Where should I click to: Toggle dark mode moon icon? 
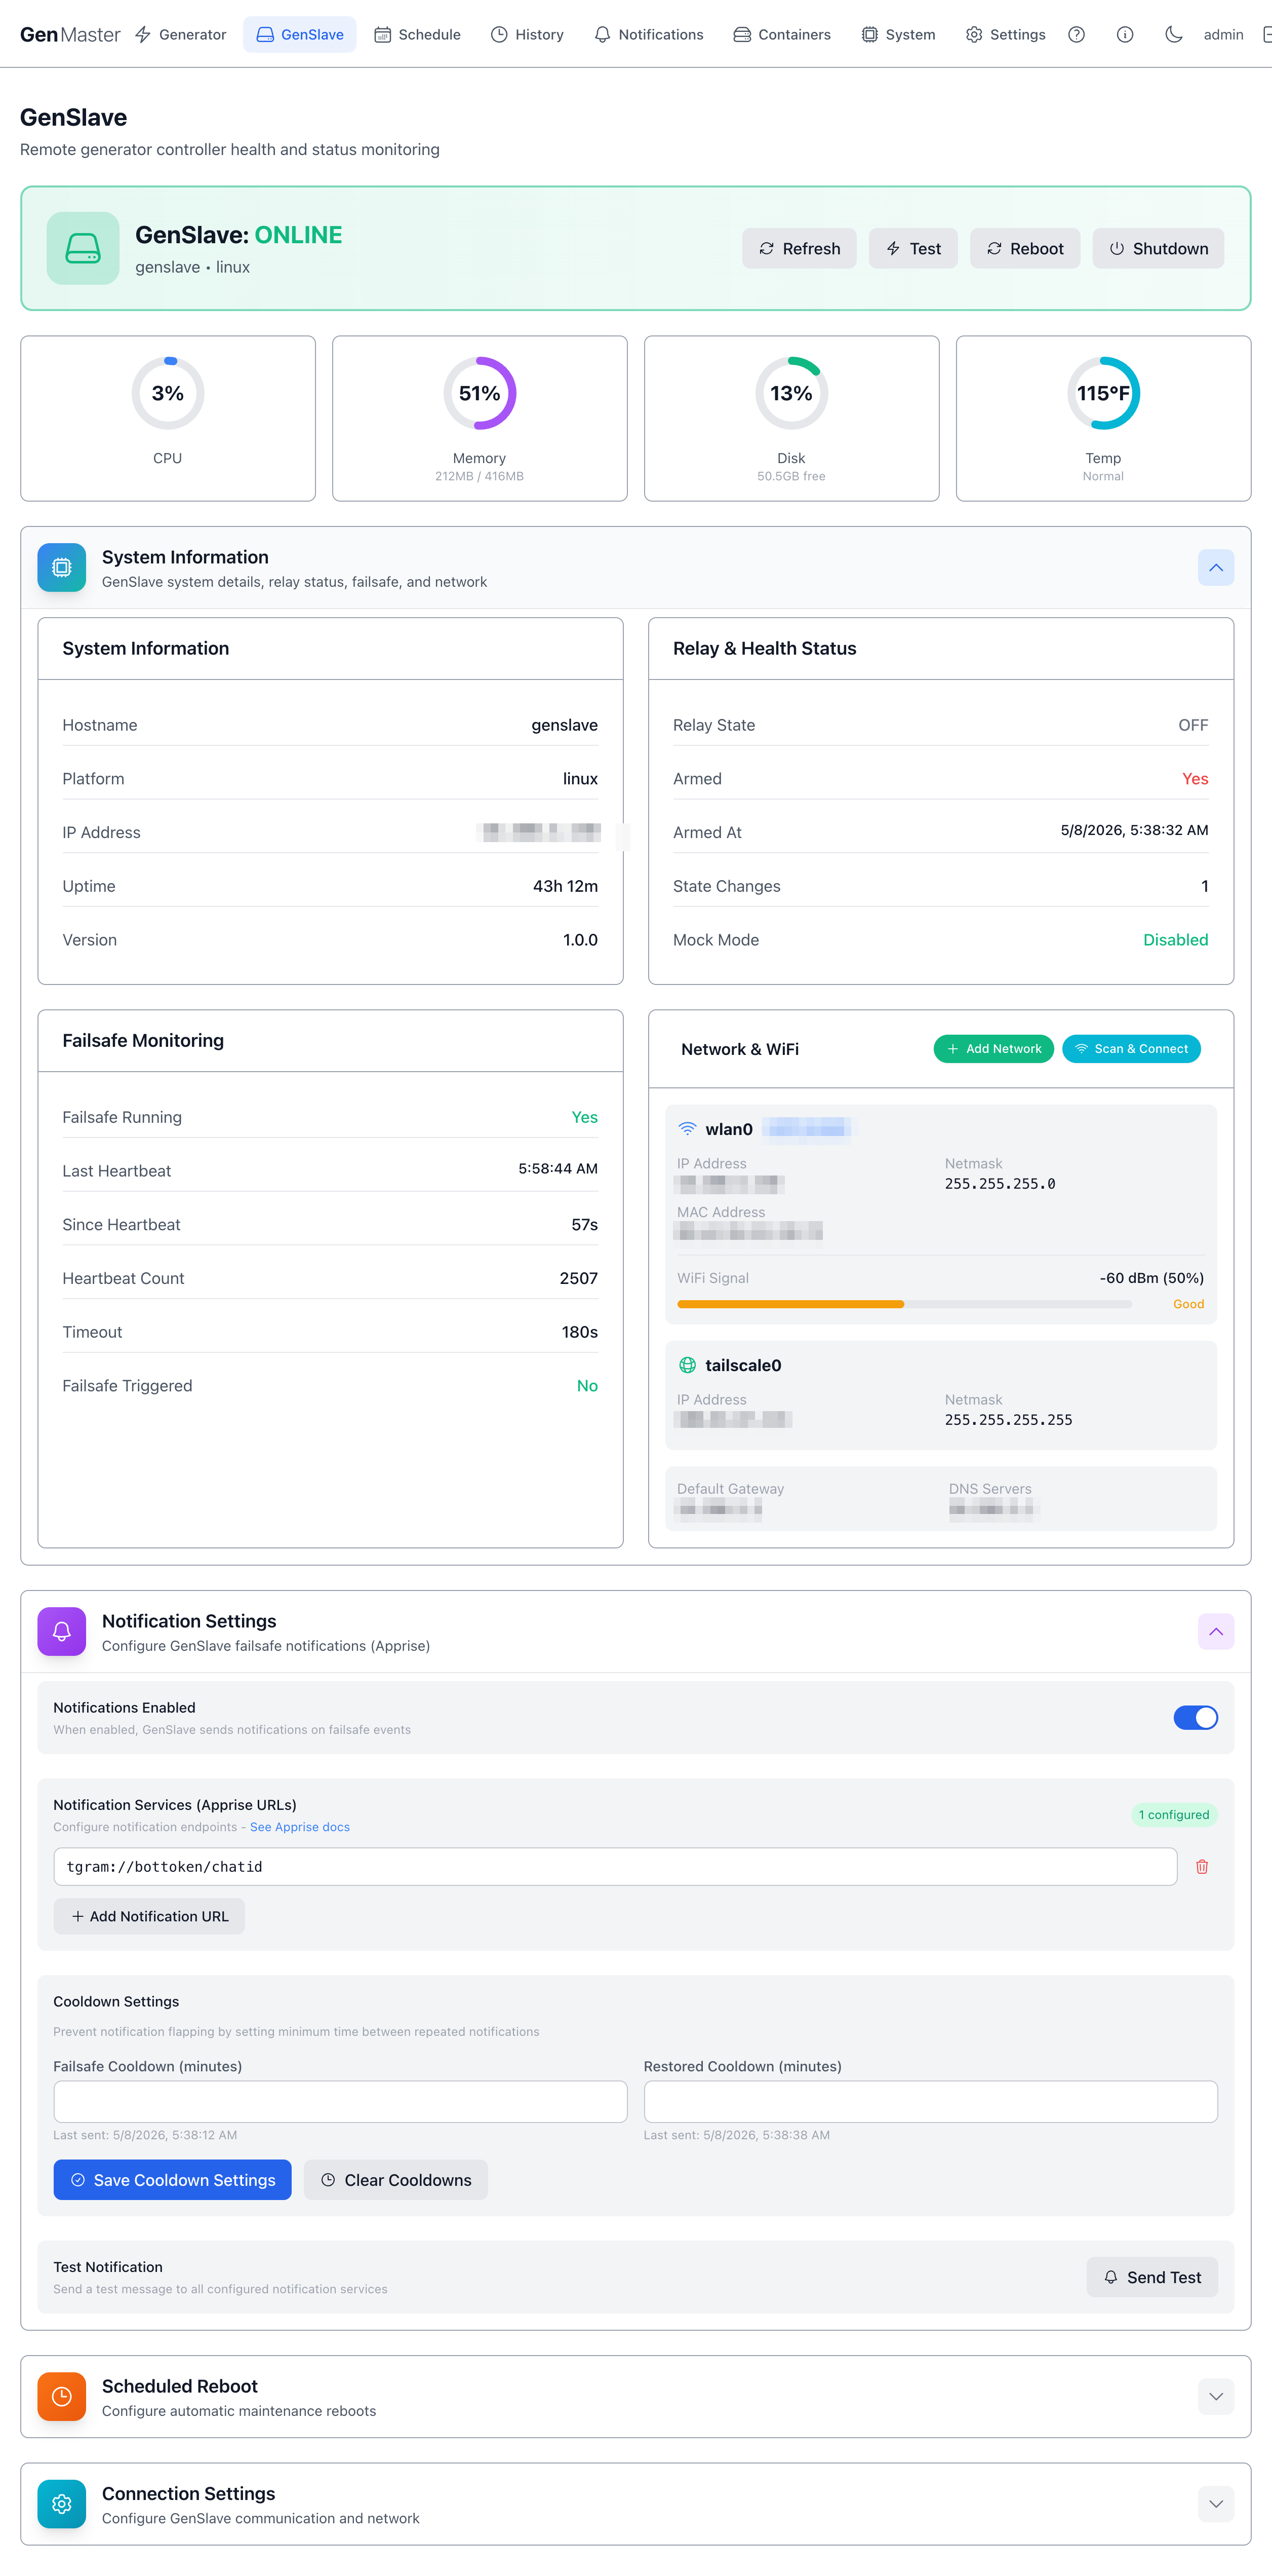pyautogui.click(x=1174, y=34)
